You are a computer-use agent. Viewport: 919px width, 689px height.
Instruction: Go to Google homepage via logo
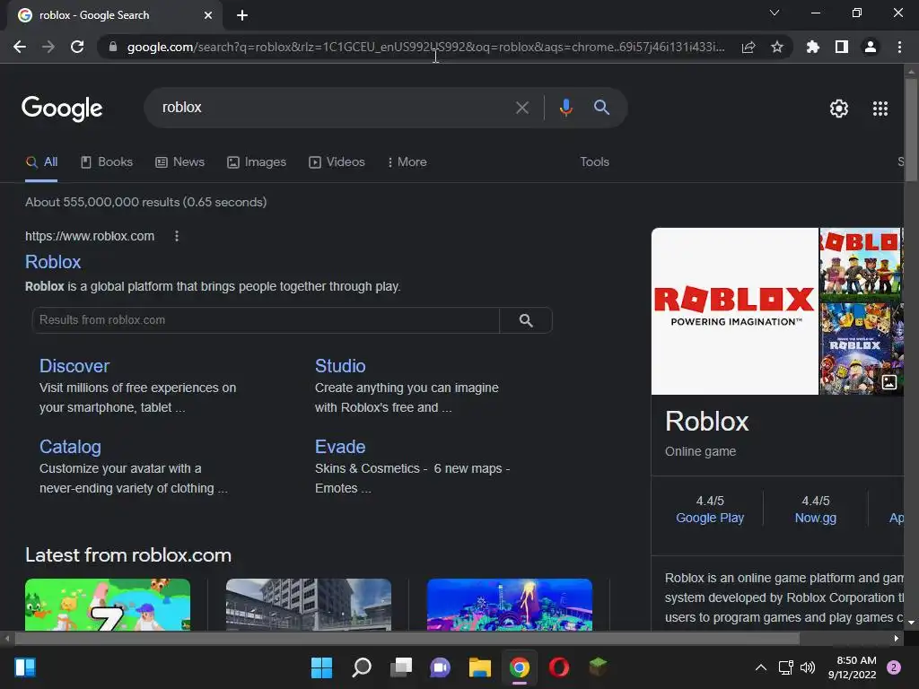click(62, 109)
